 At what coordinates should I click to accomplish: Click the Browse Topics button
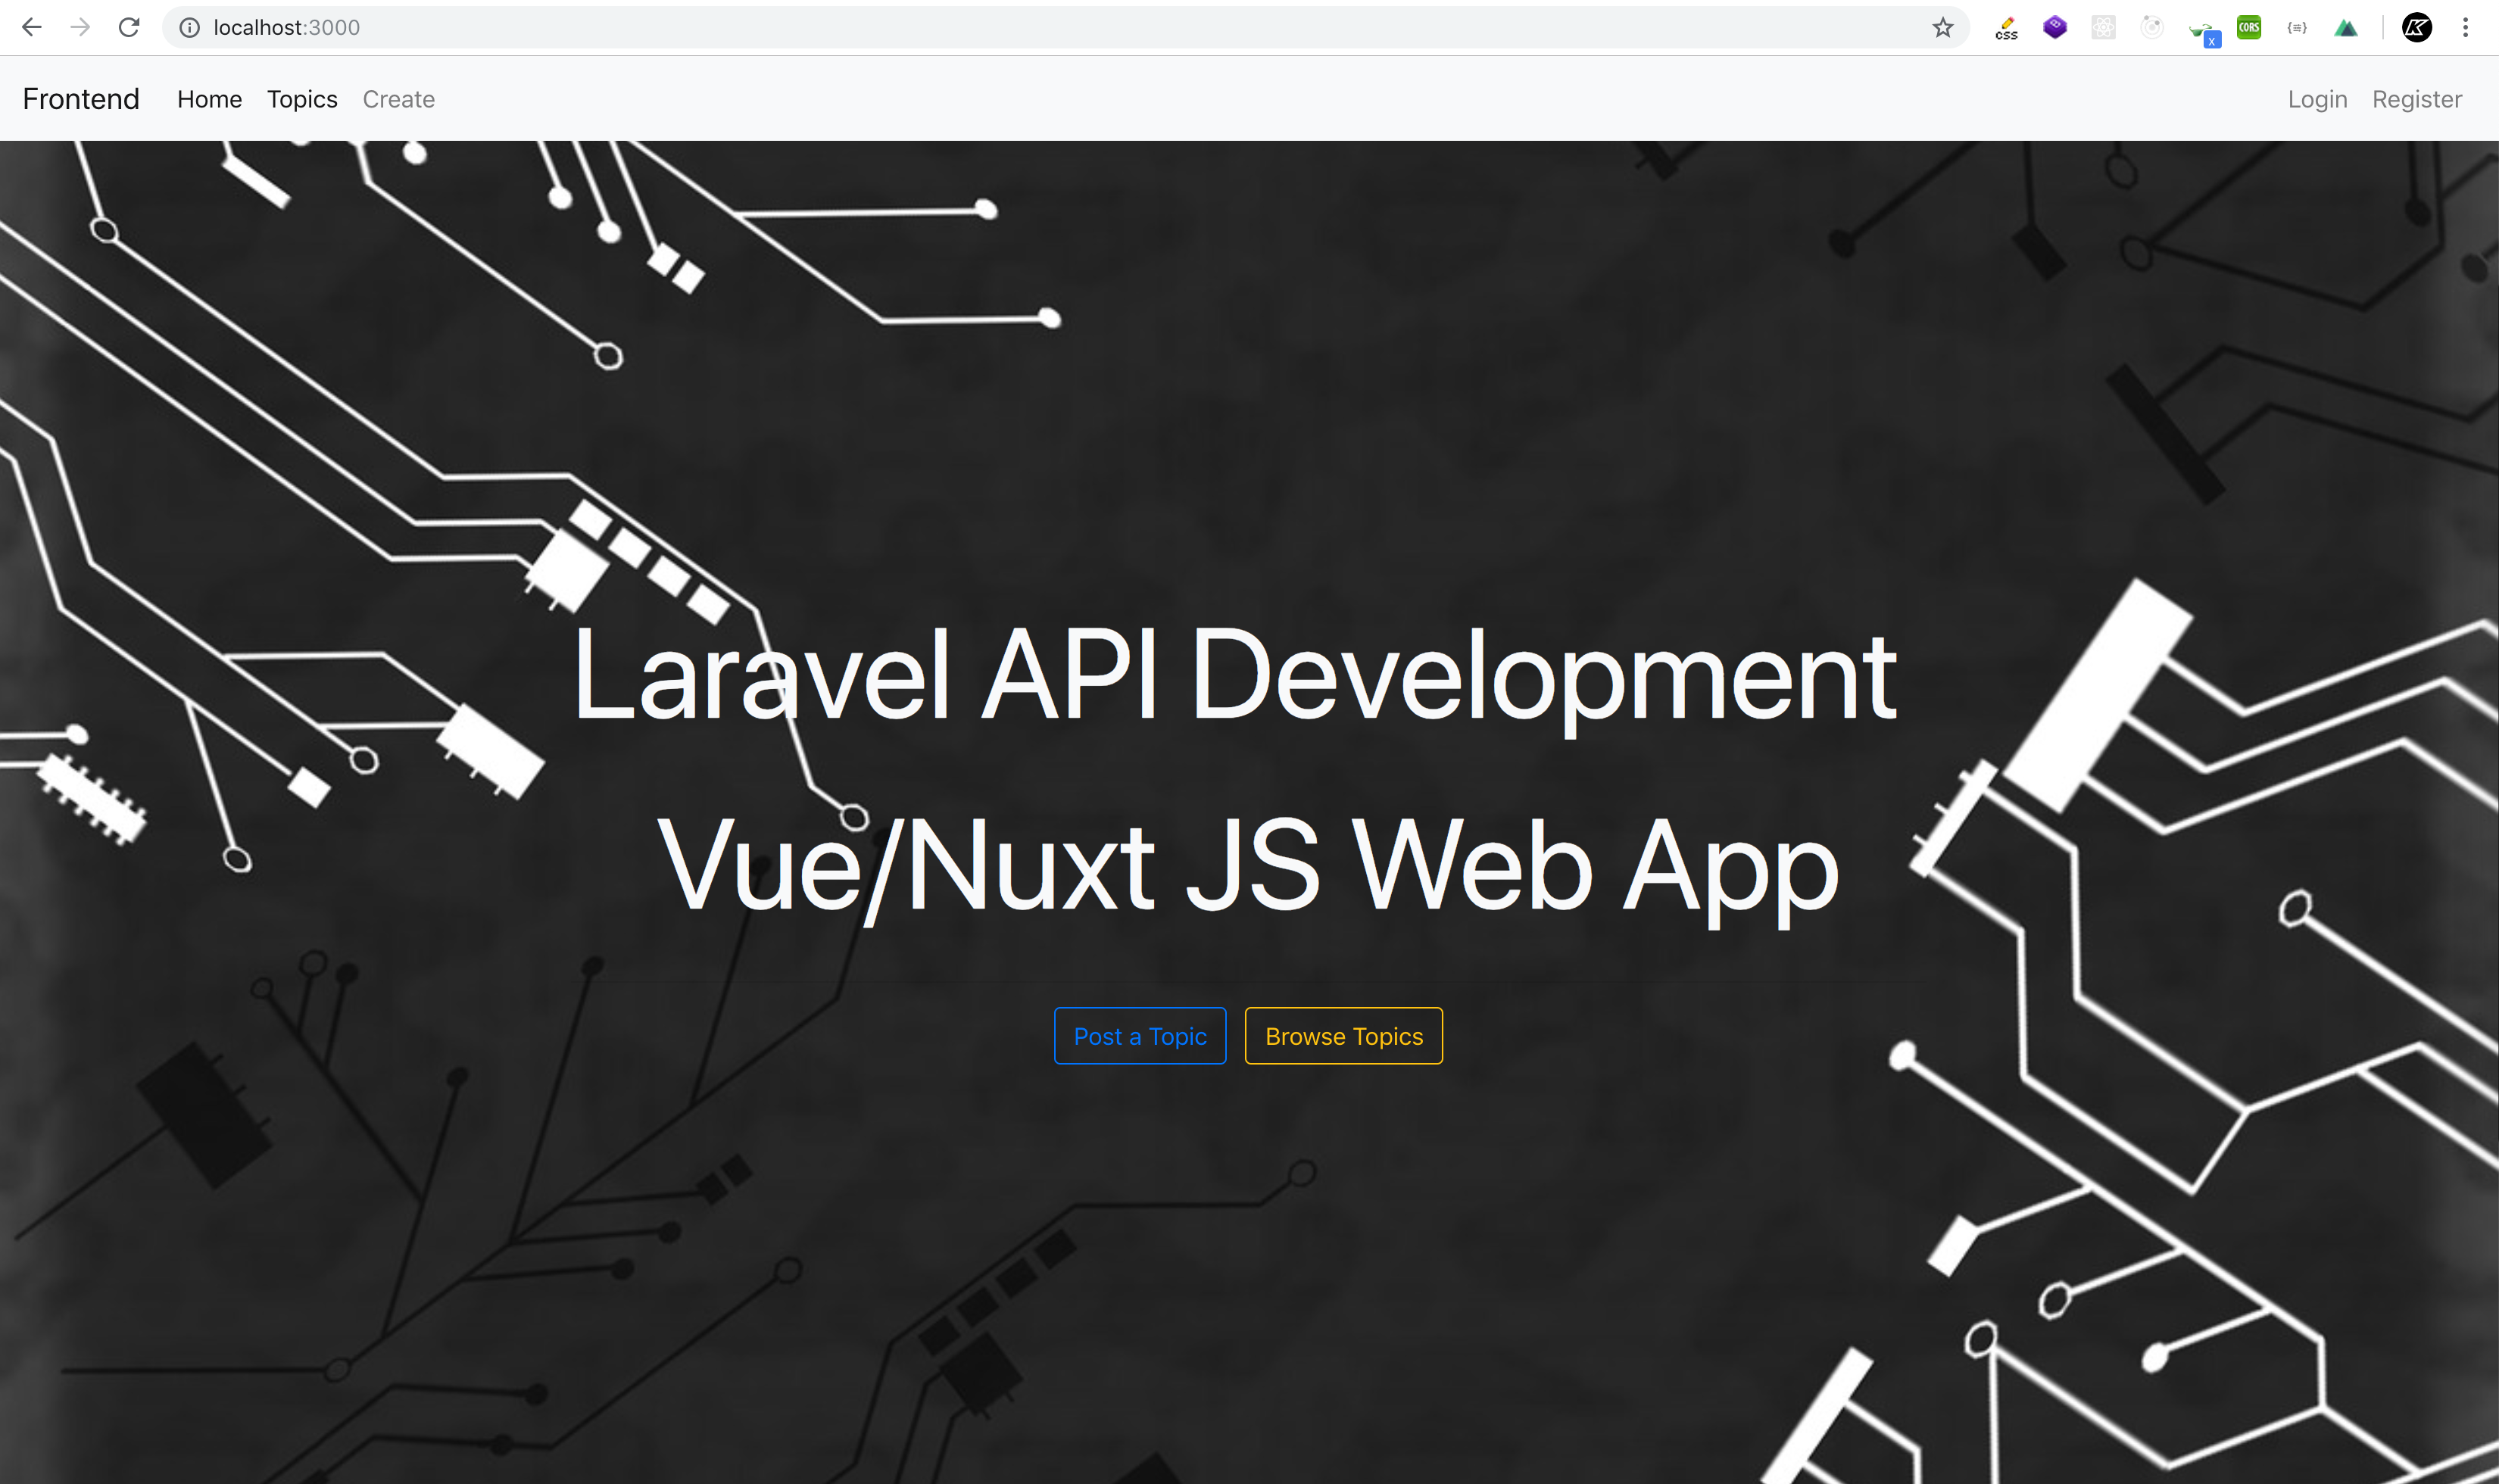pos(1344,1035)
